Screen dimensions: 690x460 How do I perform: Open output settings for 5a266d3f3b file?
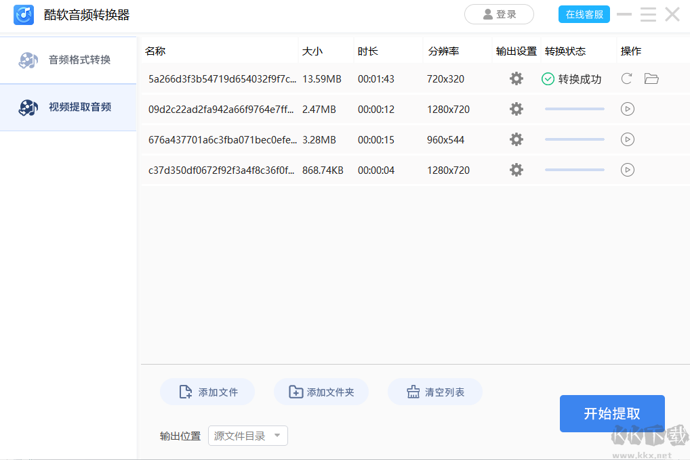point(516,78)
